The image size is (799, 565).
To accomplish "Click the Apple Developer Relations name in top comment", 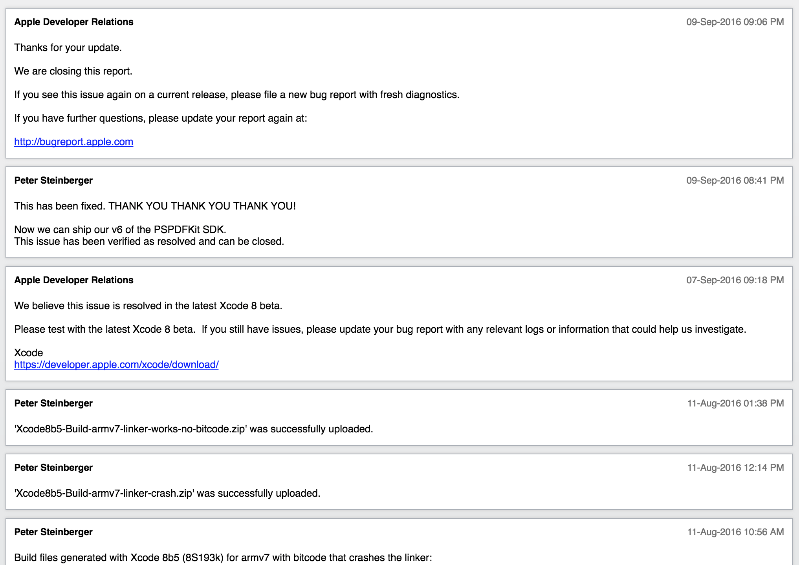I will click(73, 22).
